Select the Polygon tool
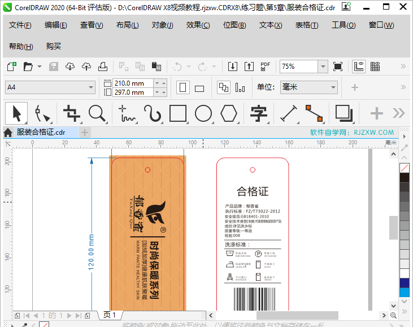This screenshot has height=327, width=413. point(229,113)
